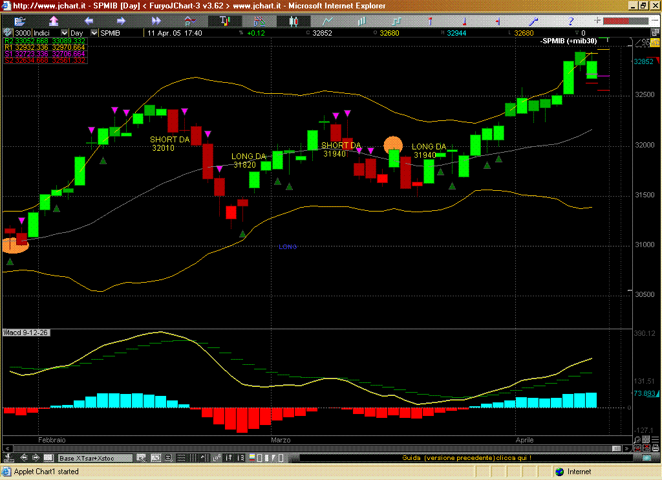Select the candlestick chart icon
The width and height of the screenshot is (662, 480).
(294, 21)
